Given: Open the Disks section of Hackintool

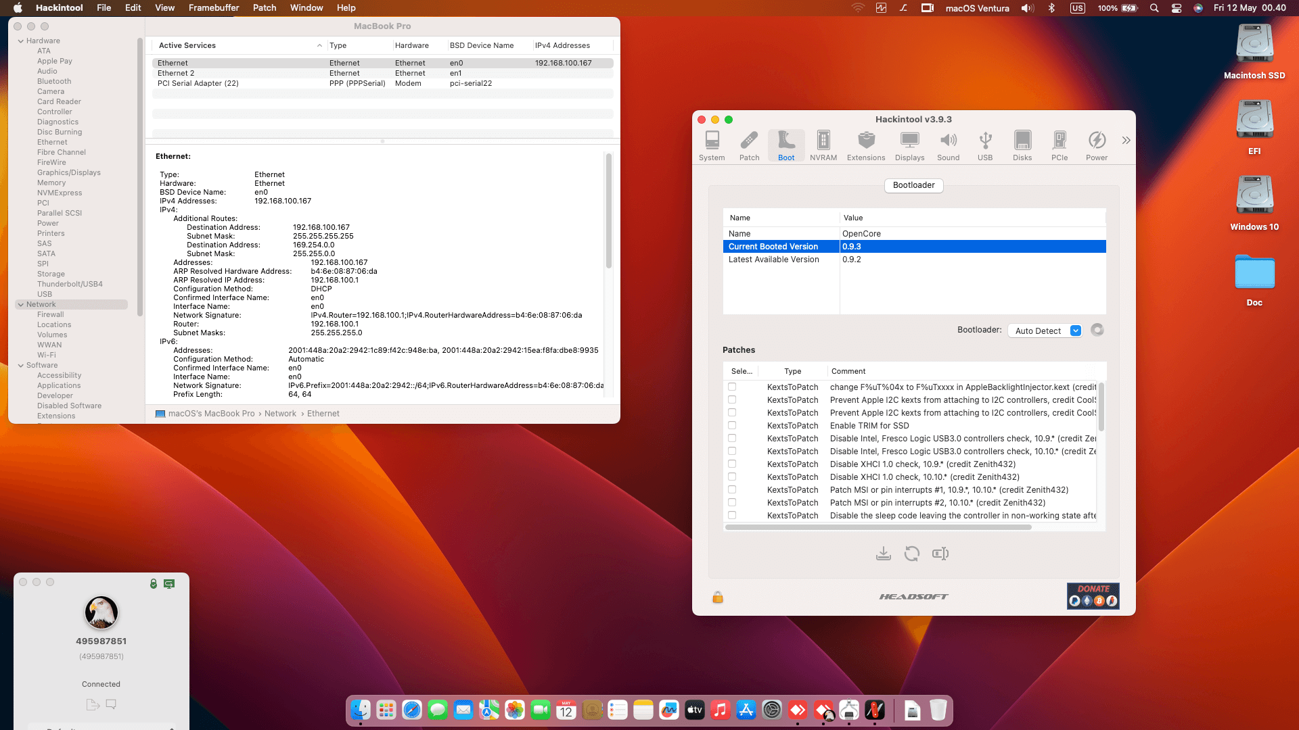Looking at the screenshot, I should 1022,143.
